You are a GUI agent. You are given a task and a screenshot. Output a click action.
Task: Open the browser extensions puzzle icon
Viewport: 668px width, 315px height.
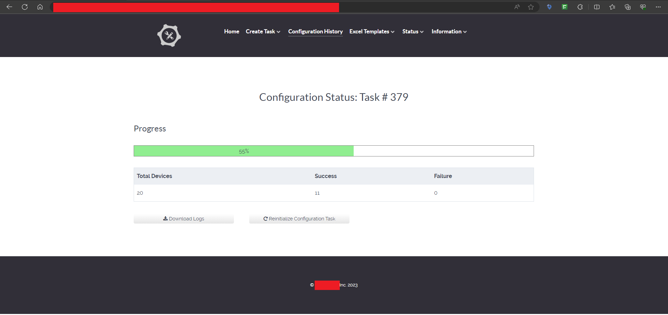[580, 7]
